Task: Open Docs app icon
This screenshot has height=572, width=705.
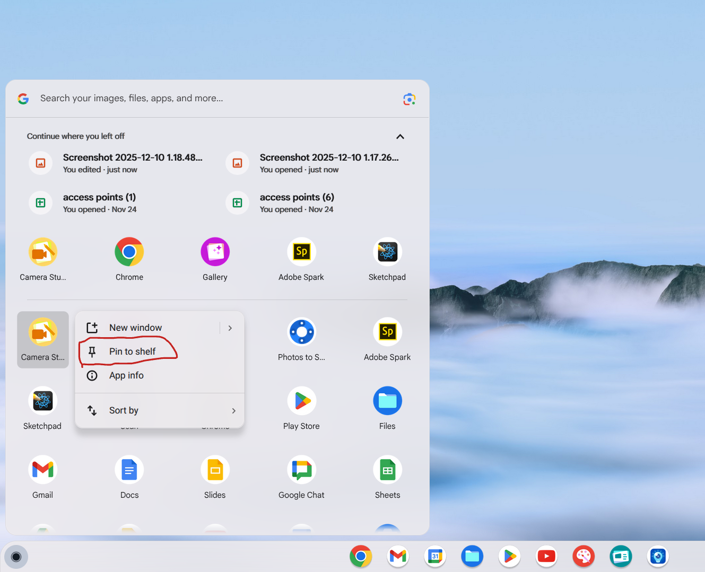Action: [x=129, y=470]
